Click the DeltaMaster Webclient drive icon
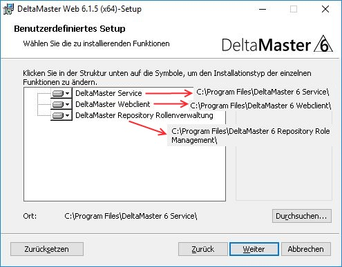This screenshot has height=267, width=342. pos(58,104)
